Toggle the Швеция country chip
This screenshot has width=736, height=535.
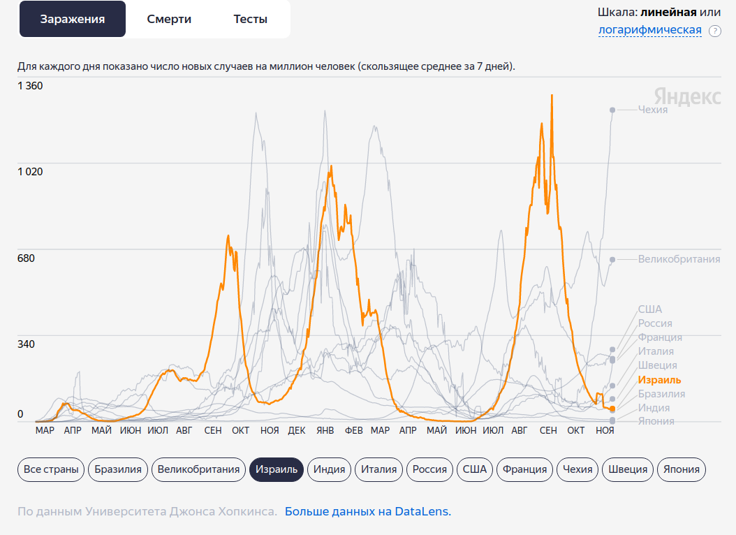coord(628,469)
